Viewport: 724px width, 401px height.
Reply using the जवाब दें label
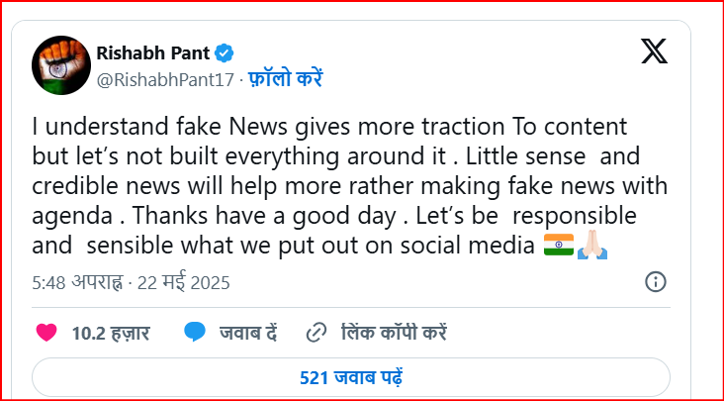248,333
